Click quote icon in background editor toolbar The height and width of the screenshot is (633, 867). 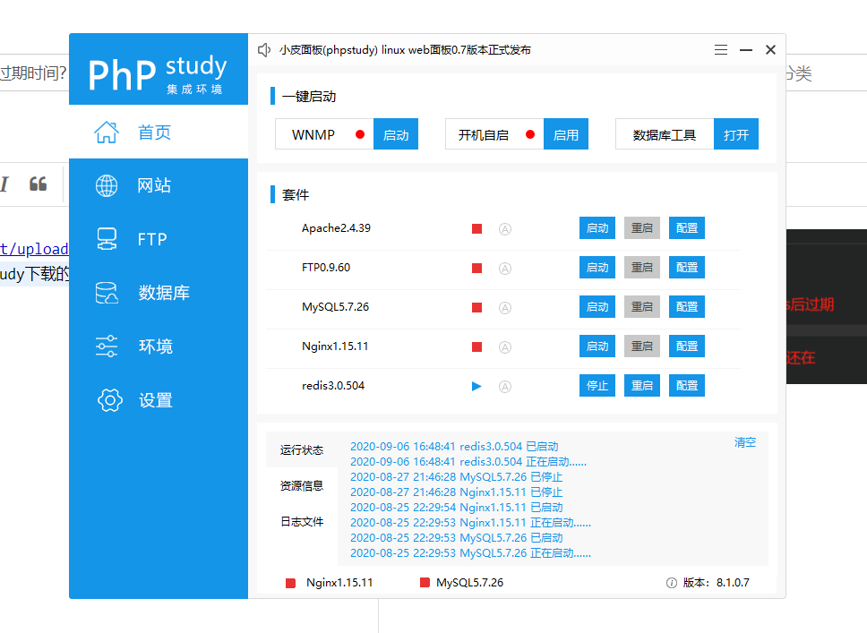click(x=39, y=184)
